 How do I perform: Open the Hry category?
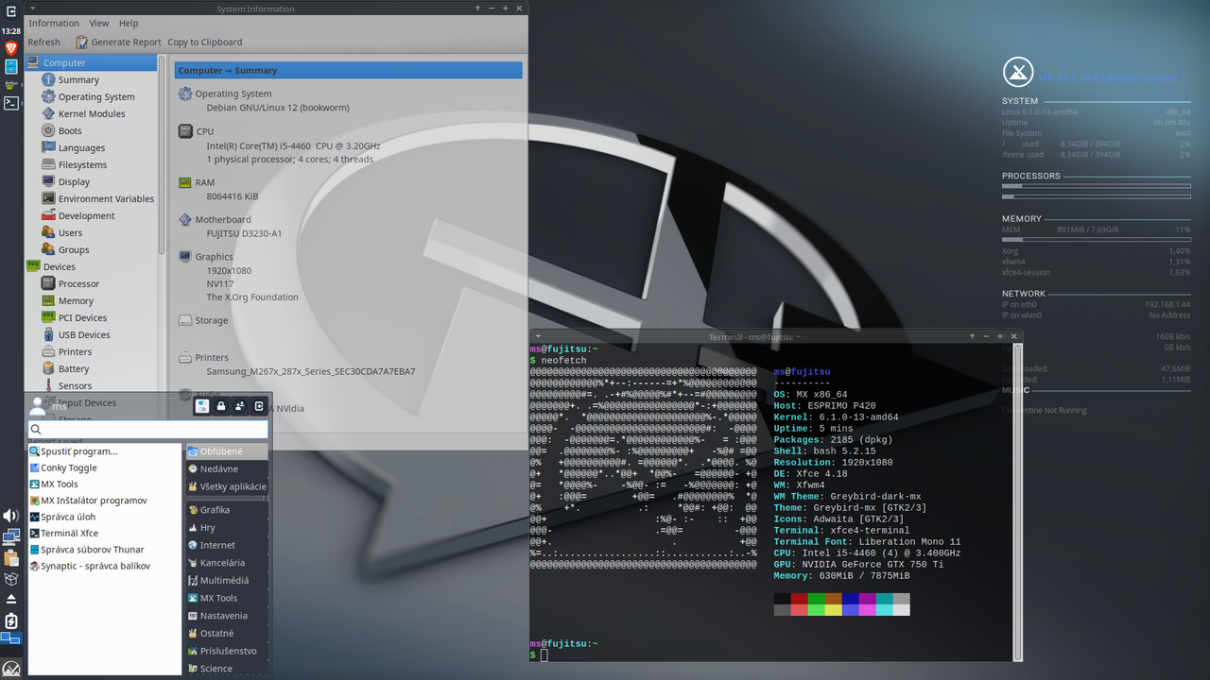tap(227, 528)
